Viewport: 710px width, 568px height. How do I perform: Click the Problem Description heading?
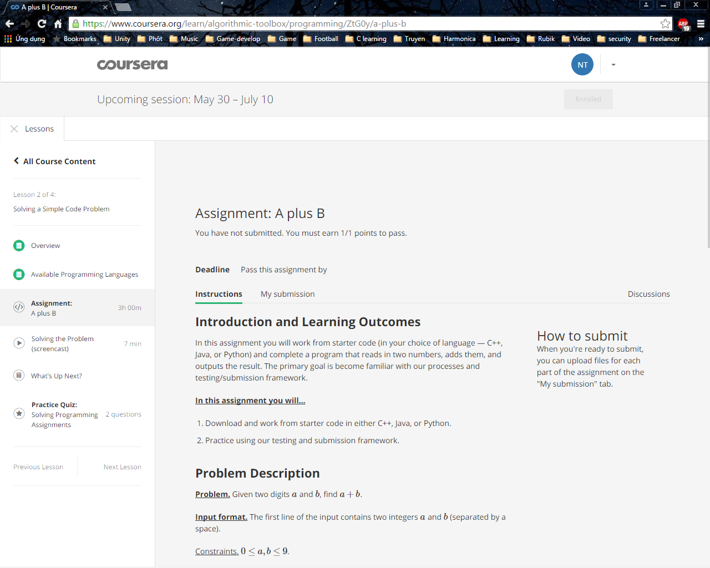coord(257,473)
